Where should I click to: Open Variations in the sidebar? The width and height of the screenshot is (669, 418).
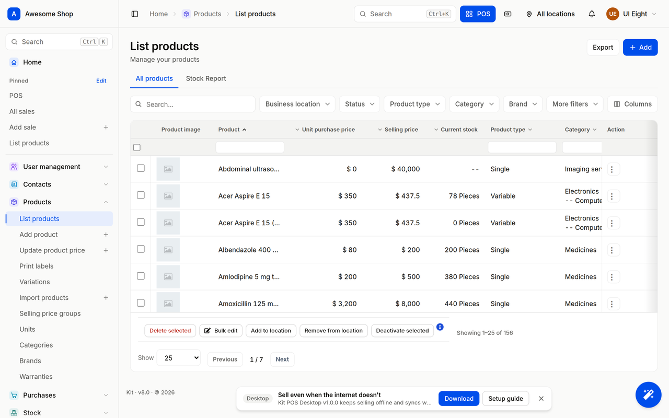point(34,282)
